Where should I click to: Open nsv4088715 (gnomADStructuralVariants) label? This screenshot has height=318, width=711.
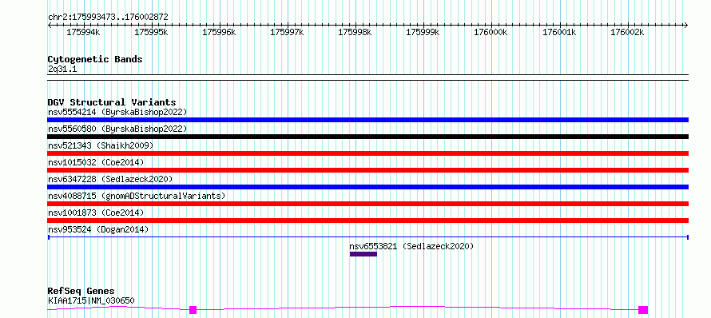[137, 196]
